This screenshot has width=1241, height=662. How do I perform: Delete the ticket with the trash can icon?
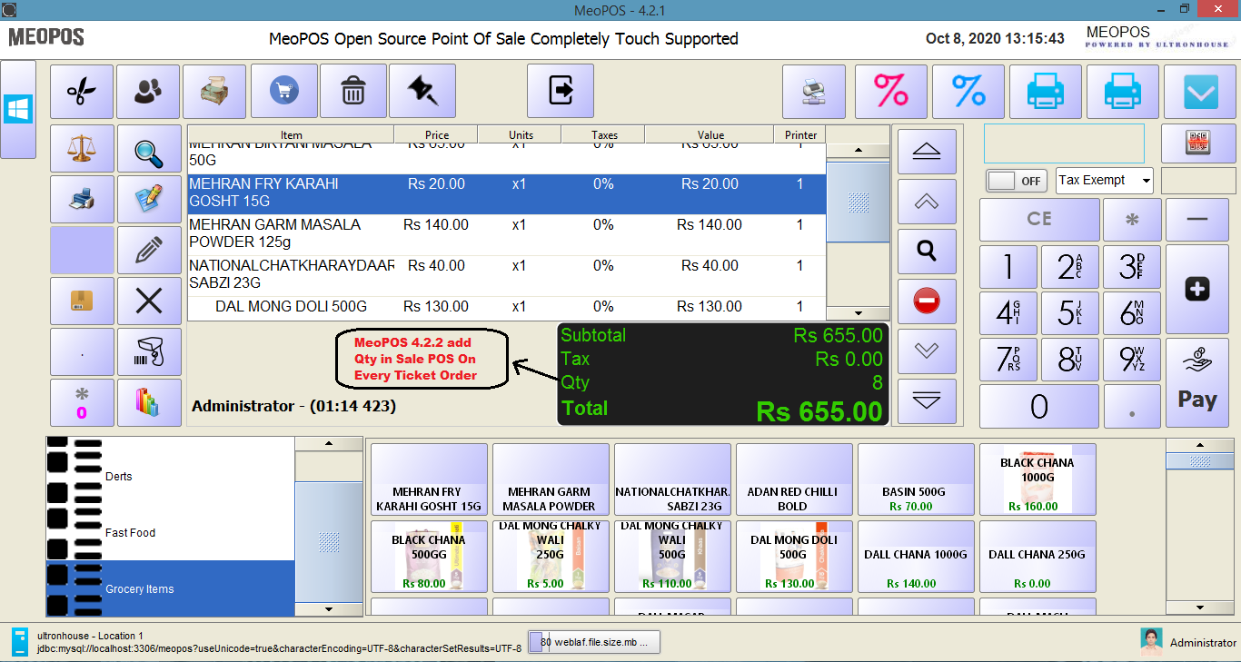[x=353, y=91]
